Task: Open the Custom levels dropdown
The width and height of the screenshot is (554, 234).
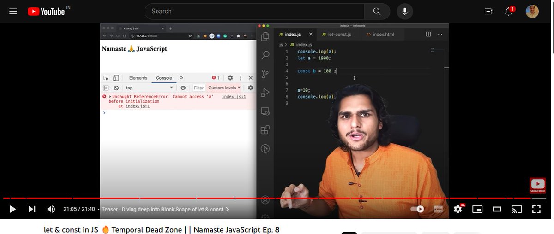Action: (x=224, y=88)
